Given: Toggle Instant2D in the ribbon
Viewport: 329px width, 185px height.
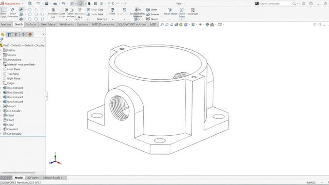Looking at the screenshot, I should coord(193,12).
